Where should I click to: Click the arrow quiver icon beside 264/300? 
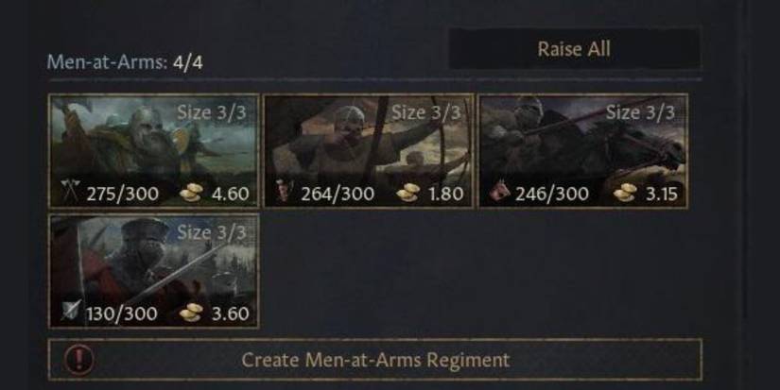pos(285,195)
